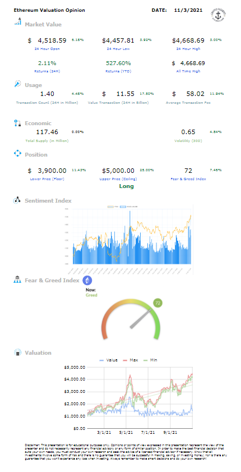
Task: Click the Total Supply (in Million) label
Action: [47, 140]
